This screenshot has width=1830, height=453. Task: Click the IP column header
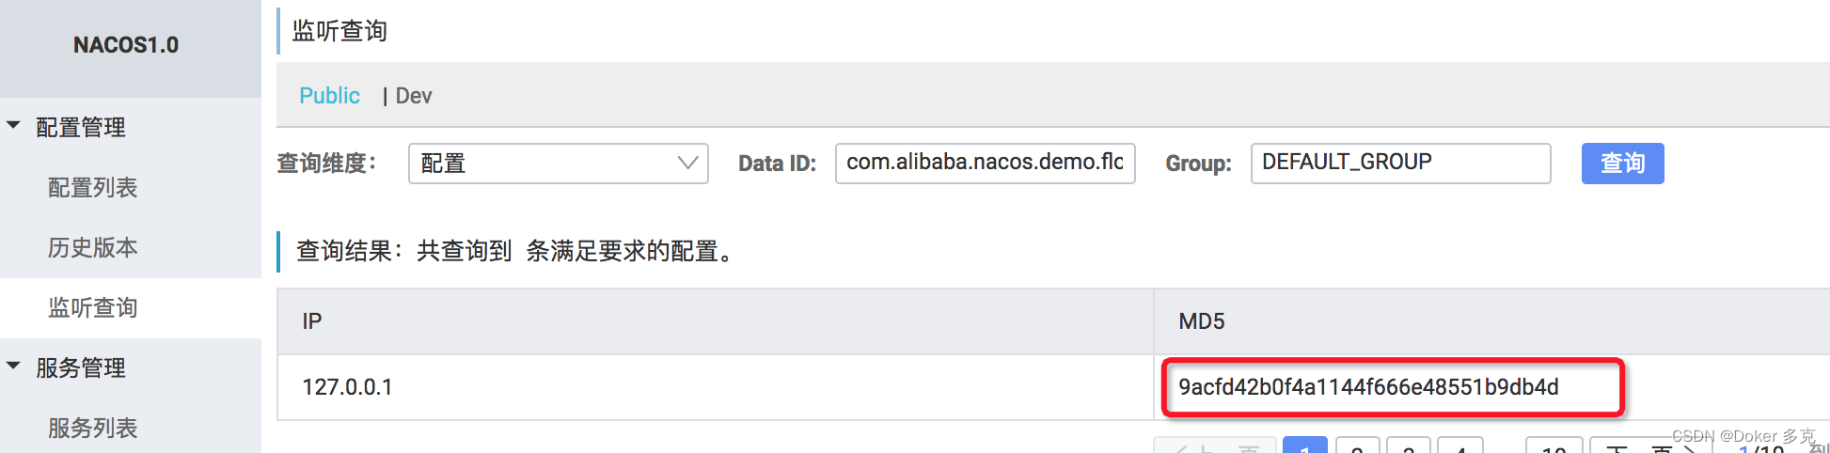click(x=312, y=321)
